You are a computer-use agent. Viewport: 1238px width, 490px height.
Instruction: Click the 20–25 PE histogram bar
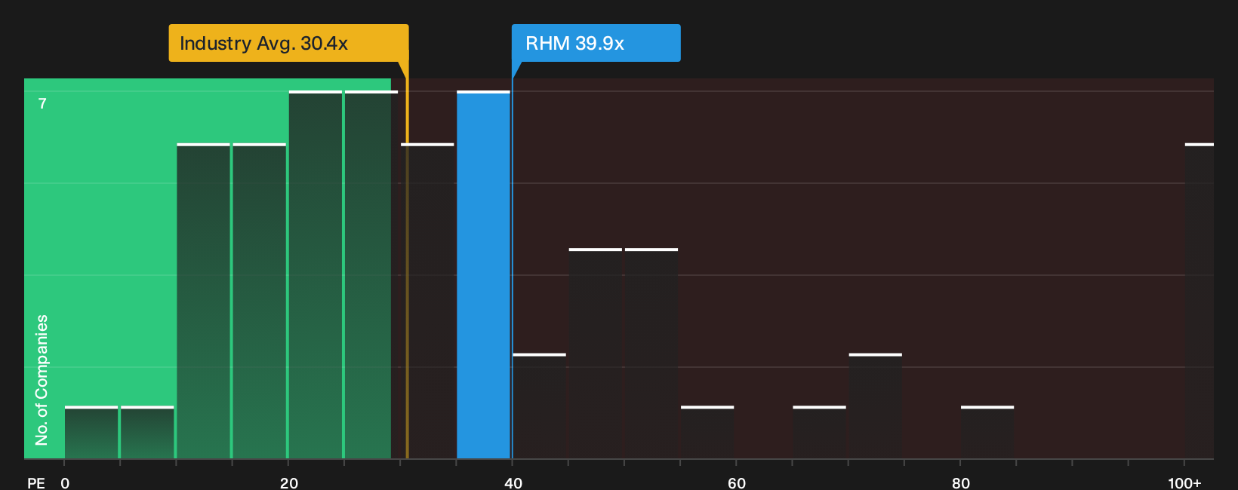coord(316,274)
